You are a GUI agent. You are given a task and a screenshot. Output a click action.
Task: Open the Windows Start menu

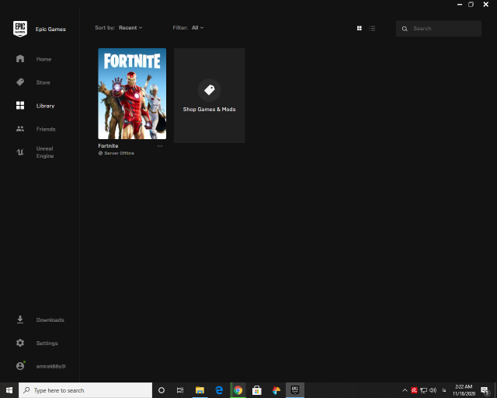9,390
